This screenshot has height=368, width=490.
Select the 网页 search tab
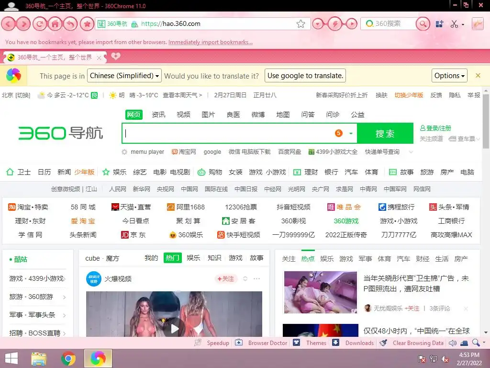tap(134, 115)
